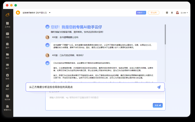Screen dimensions: 195x122
Task: Open the 知识库 knowledge base
Action: 7,97
